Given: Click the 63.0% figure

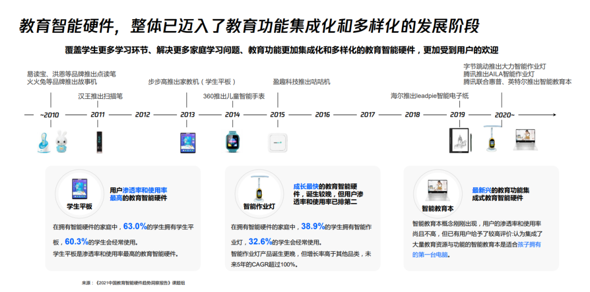Looking at the screenshot, I should pyautogui.click(x=135, y=227).
